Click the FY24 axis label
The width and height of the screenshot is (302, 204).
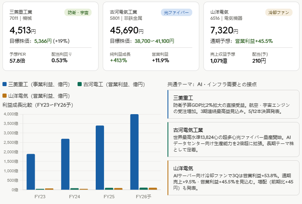(75, 197)
